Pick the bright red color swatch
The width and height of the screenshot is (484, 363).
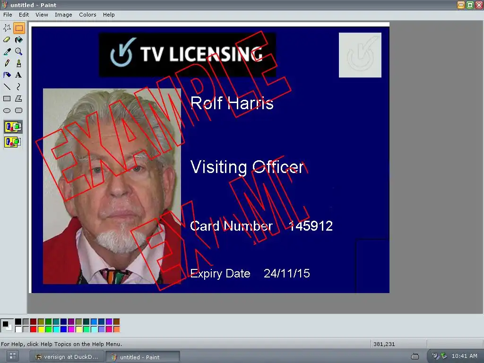[34, 329]
